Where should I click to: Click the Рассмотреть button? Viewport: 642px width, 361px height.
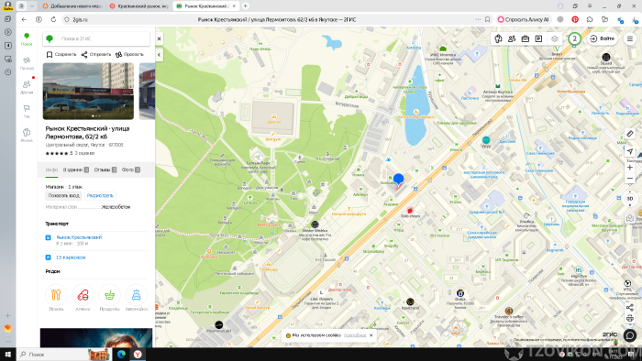100,196
